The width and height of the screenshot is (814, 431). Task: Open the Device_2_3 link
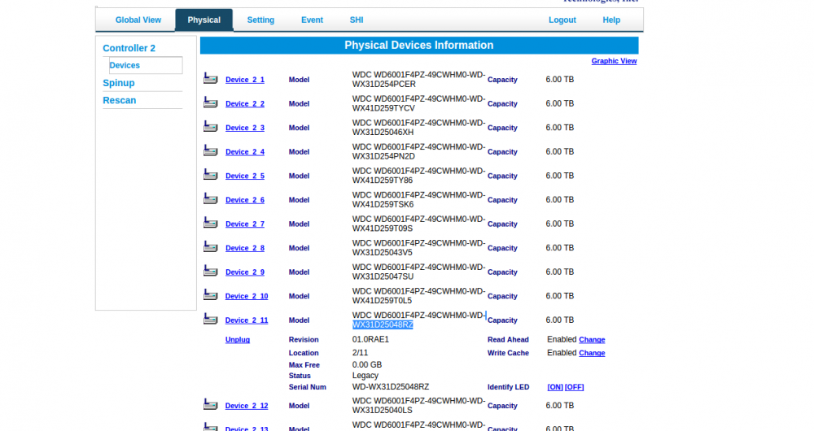pos(244,128)
